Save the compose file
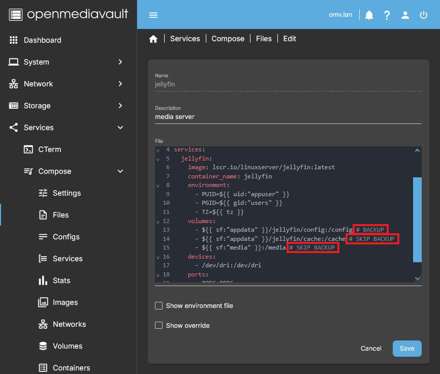This screenshot has height=374, width=440. 407,349
